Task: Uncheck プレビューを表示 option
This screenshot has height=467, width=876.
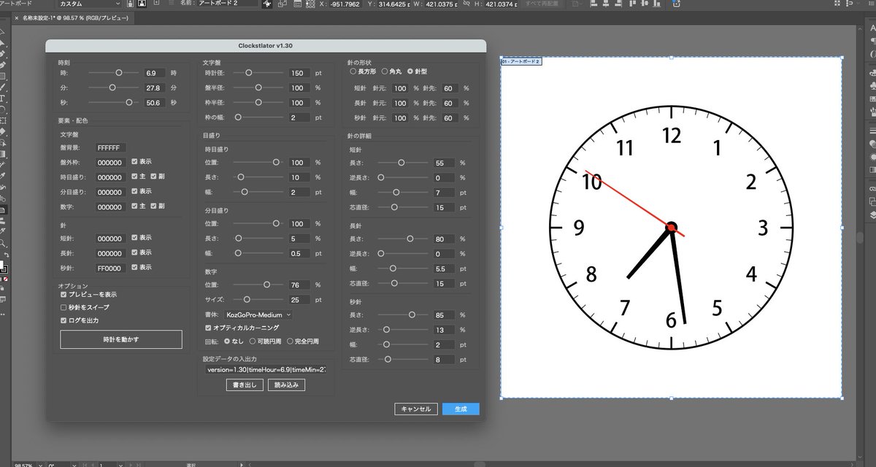Action: click(64, 294)
